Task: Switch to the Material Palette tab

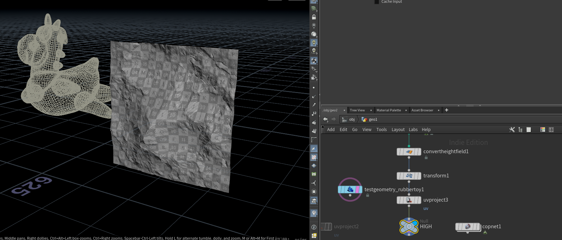Action: pyautogui.click(x=388, y=110)
